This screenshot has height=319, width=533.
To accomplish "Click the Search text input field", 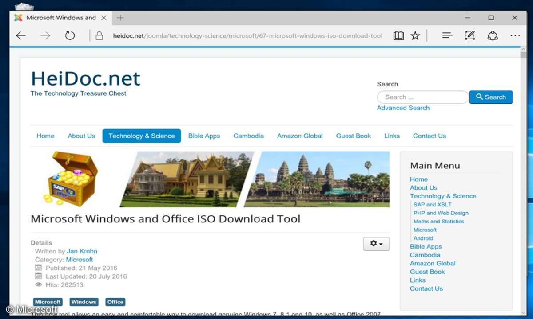I will tap(422, 97).
